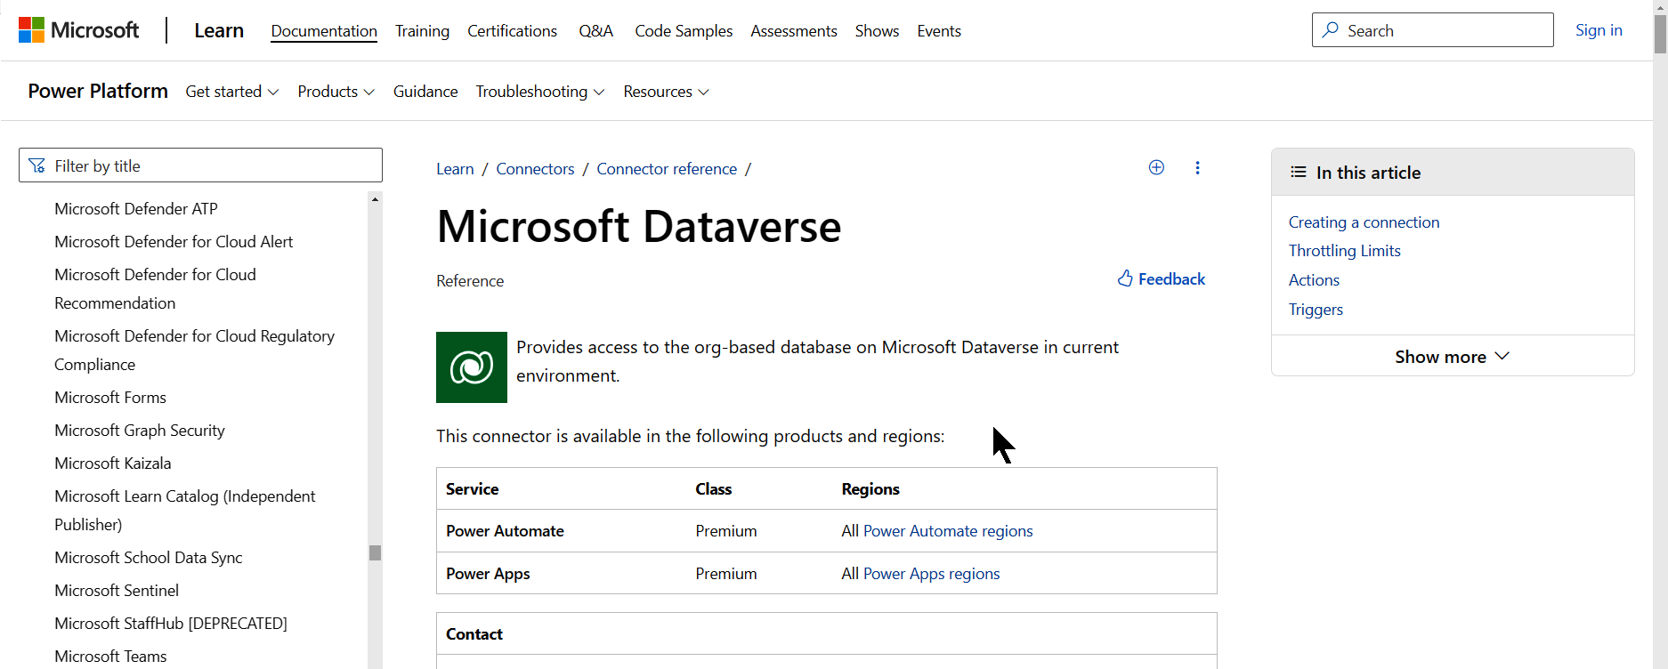
Task: Click the Feedback button
Action: click(x=1162, y=279)
